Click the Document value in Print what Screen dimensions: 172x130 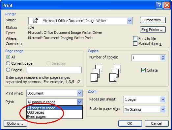point(35,93)
